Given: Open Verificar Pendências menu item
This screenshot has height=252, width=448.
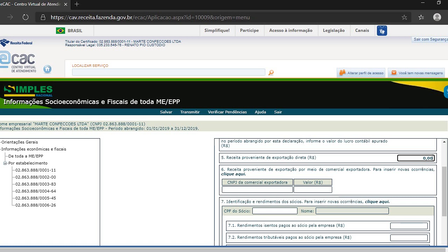Looking at the screenshot, I should [x=227, y=112].
